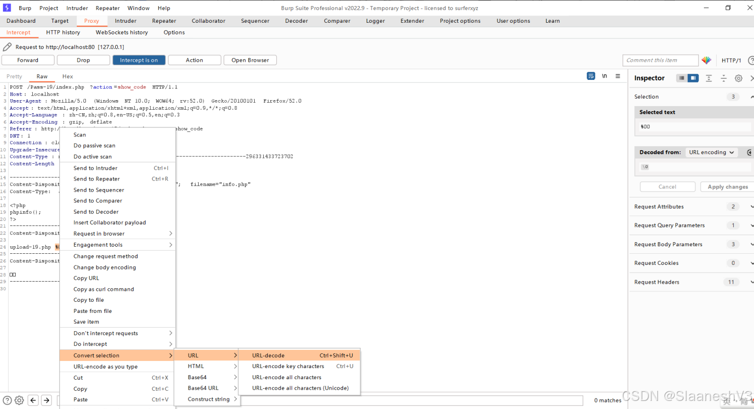Open the Don't intercept requests submenu
Viewport: 754px width, 409px height.
[118, 333]
